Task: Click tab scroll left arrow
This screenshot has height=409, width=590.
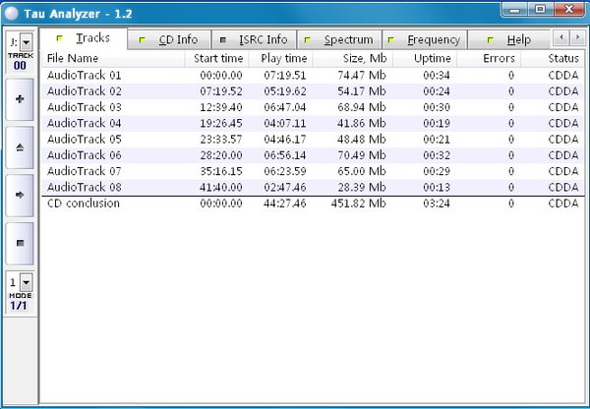Action: pos(561,37)
